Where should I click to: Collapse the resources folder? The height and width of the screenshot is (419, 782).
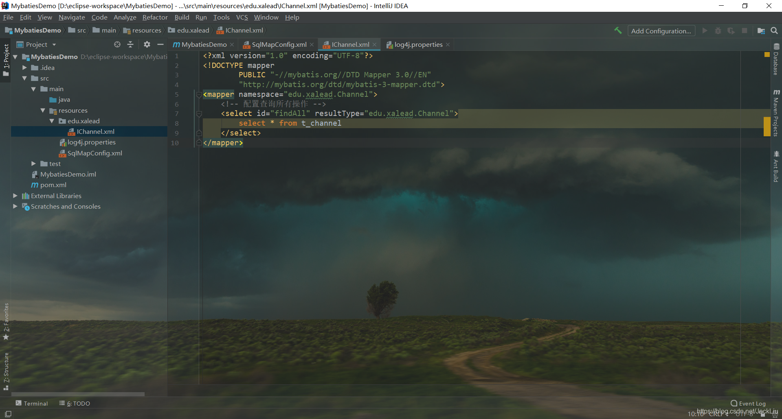(x=43, y=110)
